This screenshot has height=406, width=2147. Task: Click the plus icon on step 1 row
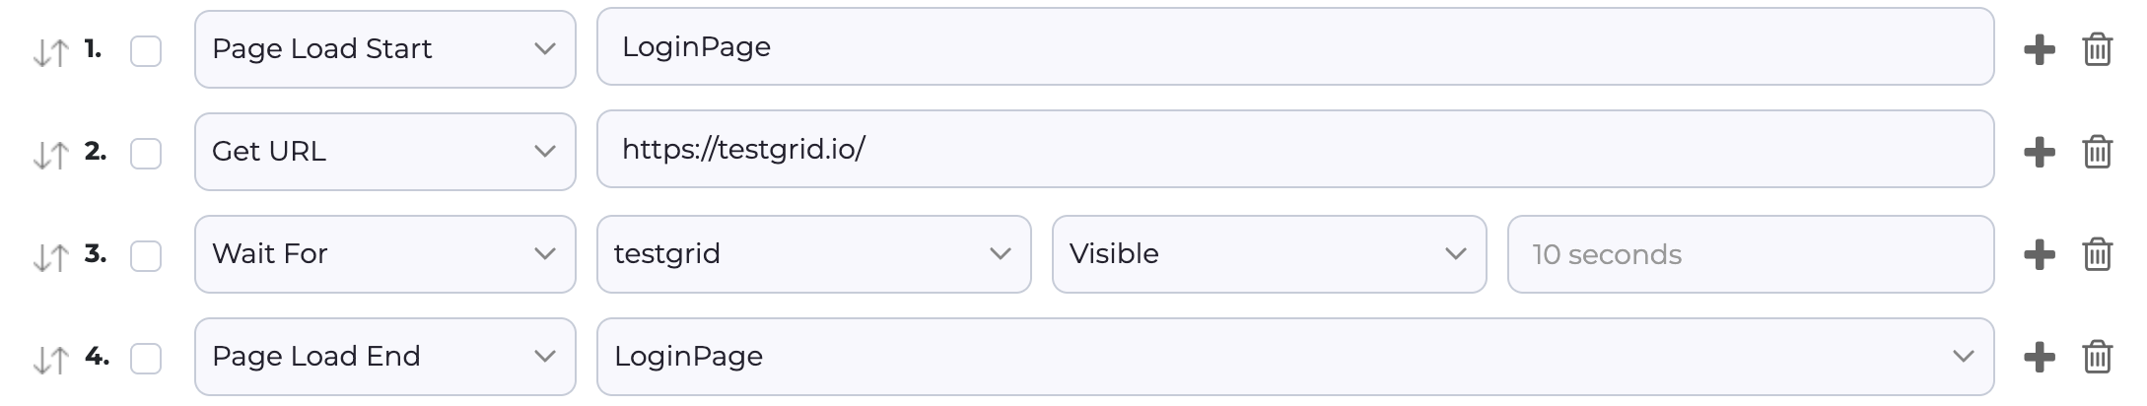[x=2039, y=49]
